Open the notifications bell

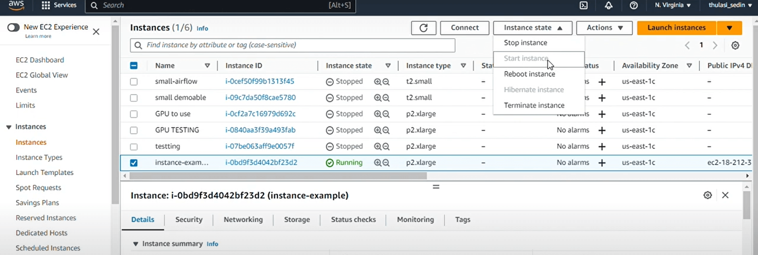pos(608,6)
